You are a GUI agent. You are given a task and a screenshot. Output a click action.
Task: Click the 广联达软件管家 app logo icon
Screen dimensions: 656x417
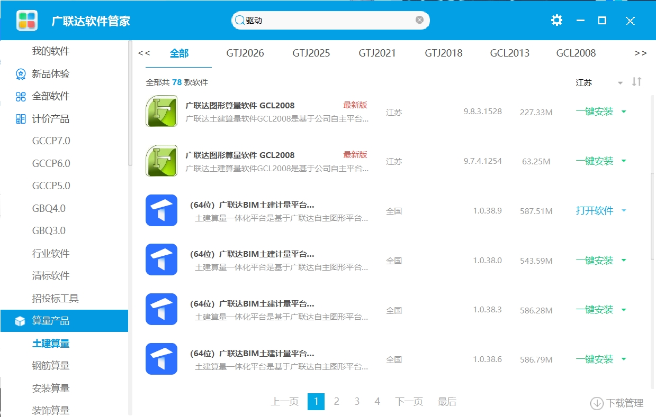coord(27,21)
